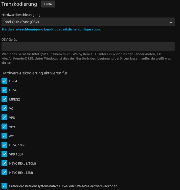Click the AV1 label text

pyautogui.click(x=12, y=136)
